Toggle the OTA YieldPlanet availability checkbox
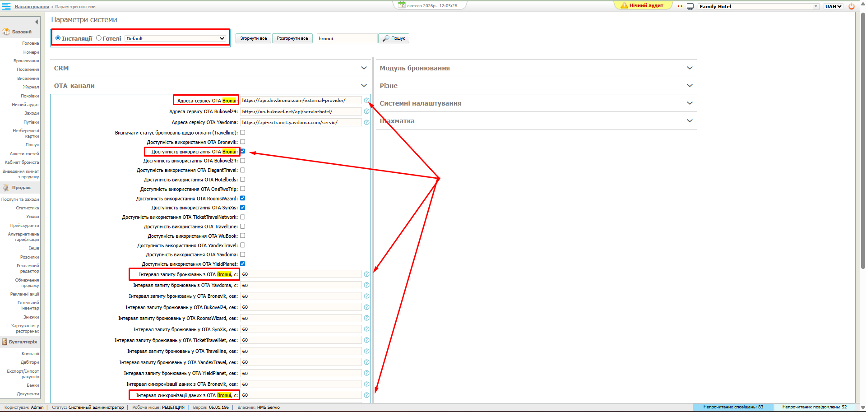Viewport: 866px width, 412px height. (x=242, y=264)
